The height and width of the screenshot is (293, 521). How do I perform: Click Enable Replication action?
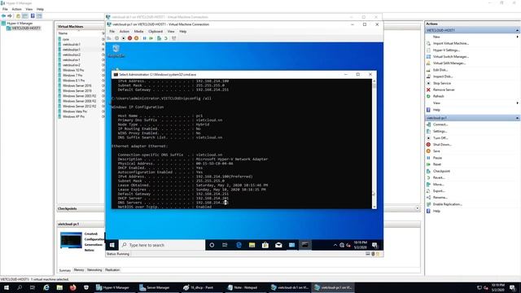pos(447,204)
